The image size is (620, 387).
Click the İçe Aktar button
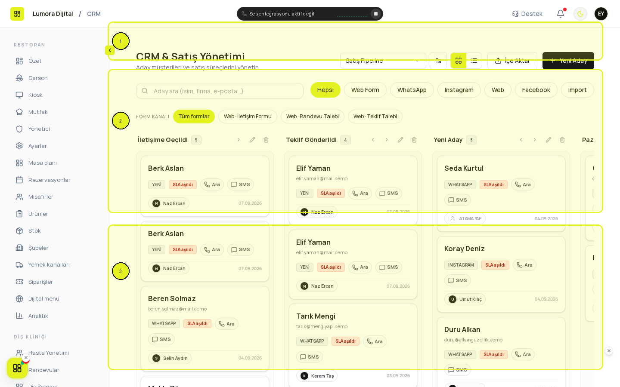coord(512,61)
